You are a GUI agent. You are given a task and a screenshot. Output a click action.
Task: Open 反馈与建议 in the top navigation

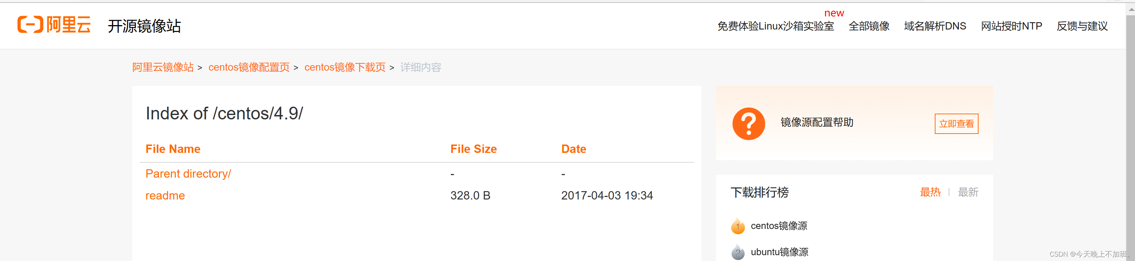pos(1082,26)
